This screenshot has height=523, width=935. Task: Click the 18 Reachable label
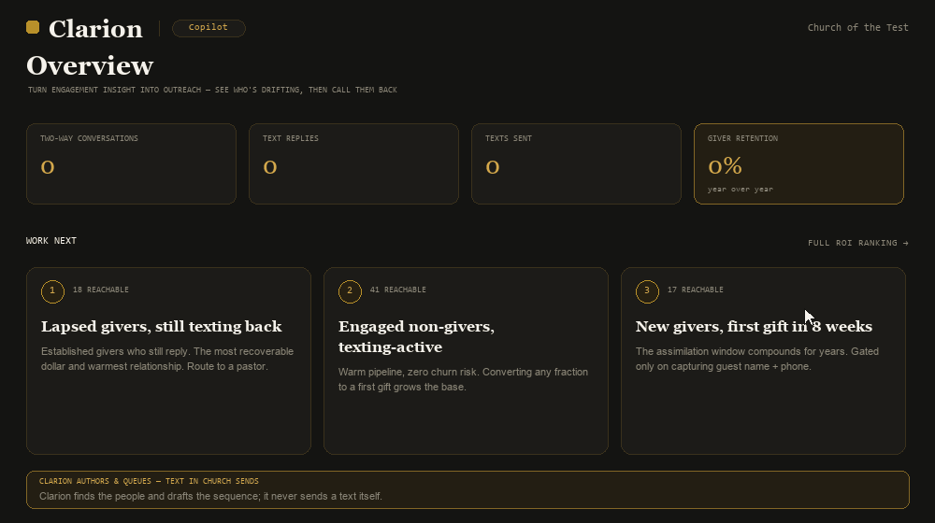tap(101, 290)
